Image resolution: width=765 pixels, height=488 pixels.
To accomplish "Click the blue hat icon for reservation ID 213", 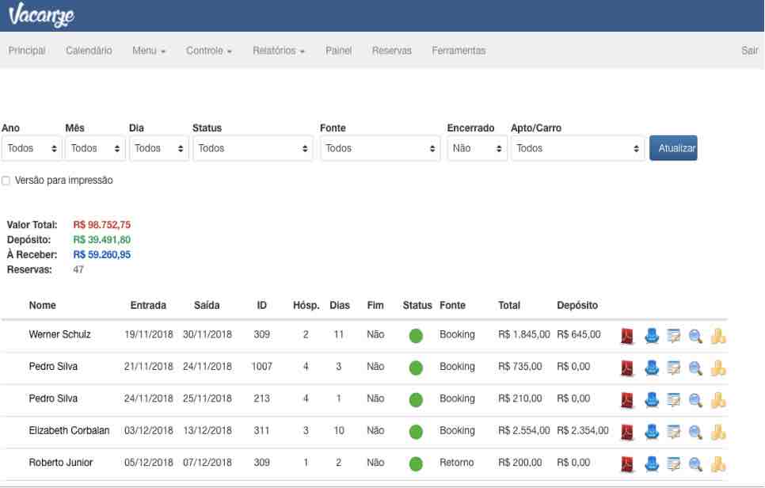I will tap(651, 400).
